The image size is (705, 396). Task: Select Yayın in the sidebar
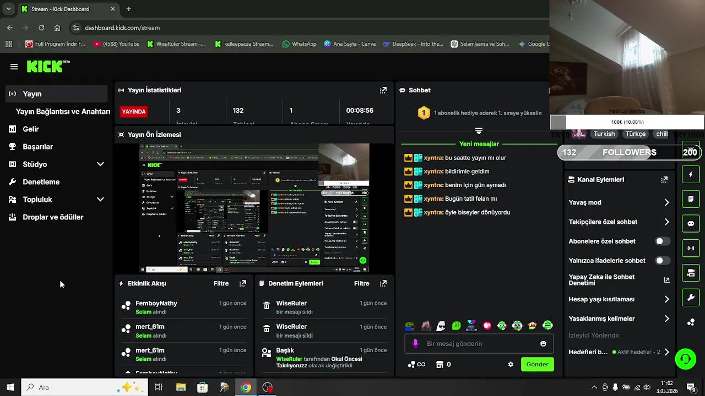56,94
